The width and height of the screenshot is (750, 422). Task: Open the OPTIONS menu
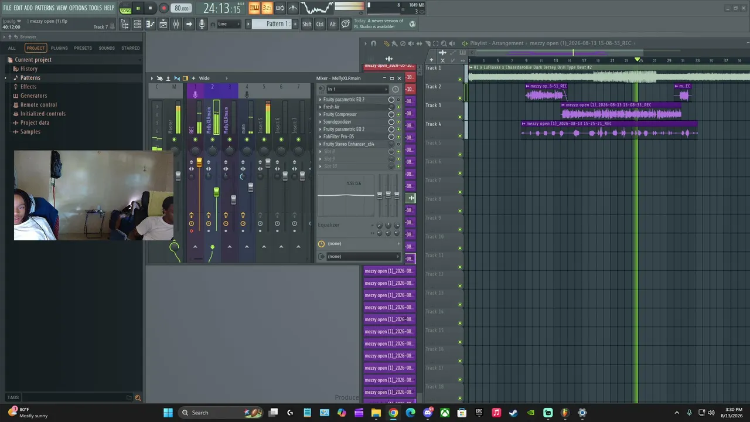(78, 8)
